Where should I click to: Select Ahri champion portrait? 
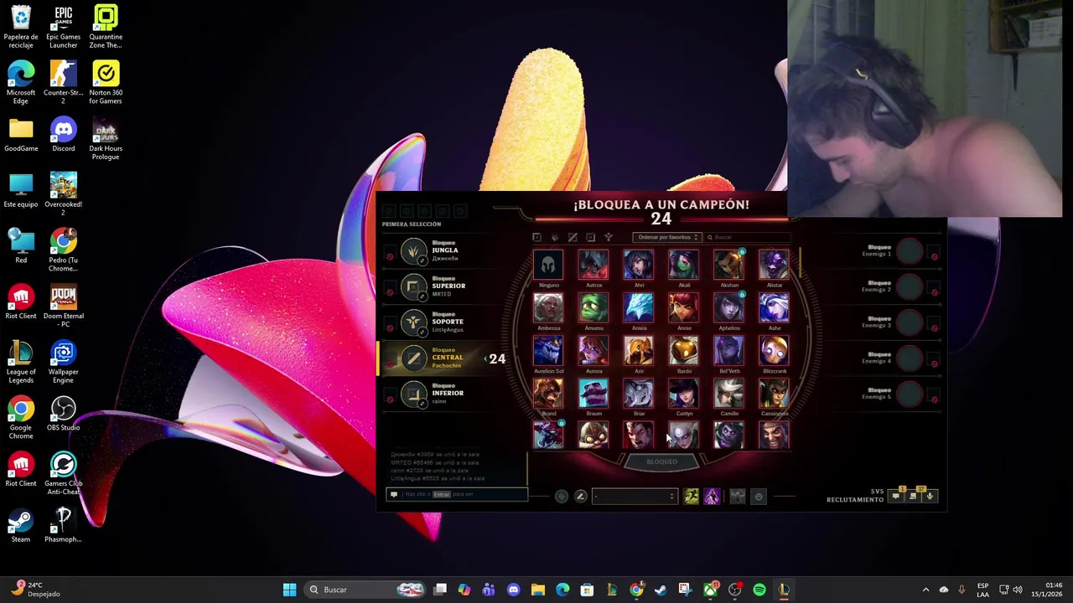pos(639,265)
